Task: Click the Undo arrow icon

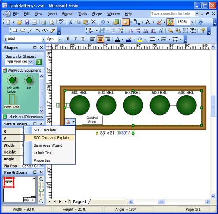Action: point(103,22)
